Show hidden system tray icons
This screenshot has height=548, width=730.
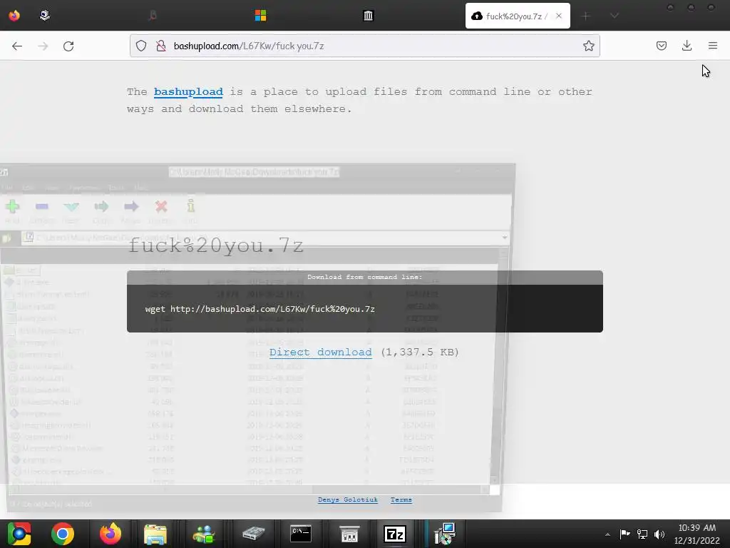coord(607,534)
